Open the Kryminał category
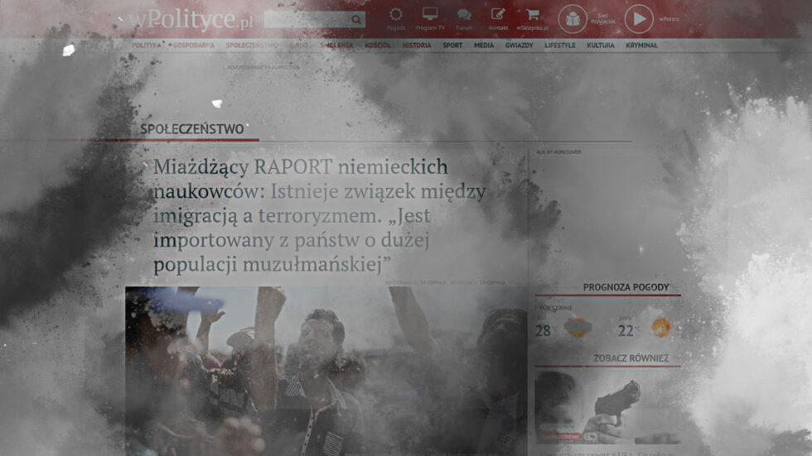The height and width of the screenshot is (456, 812). 641,46
